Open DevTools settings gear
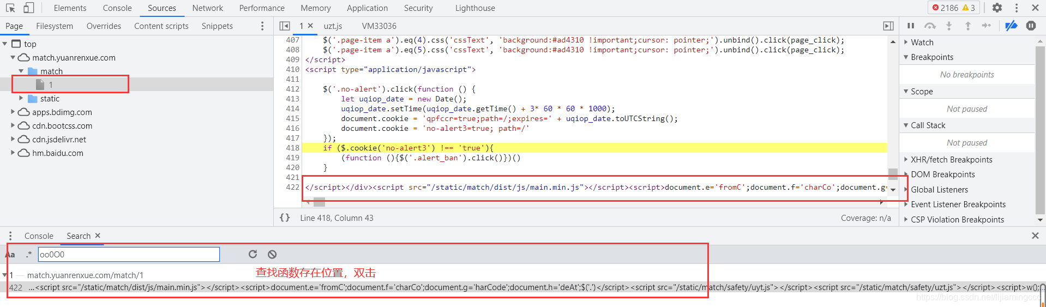The height and width of the screenshot is (307, 1046). 997,8
